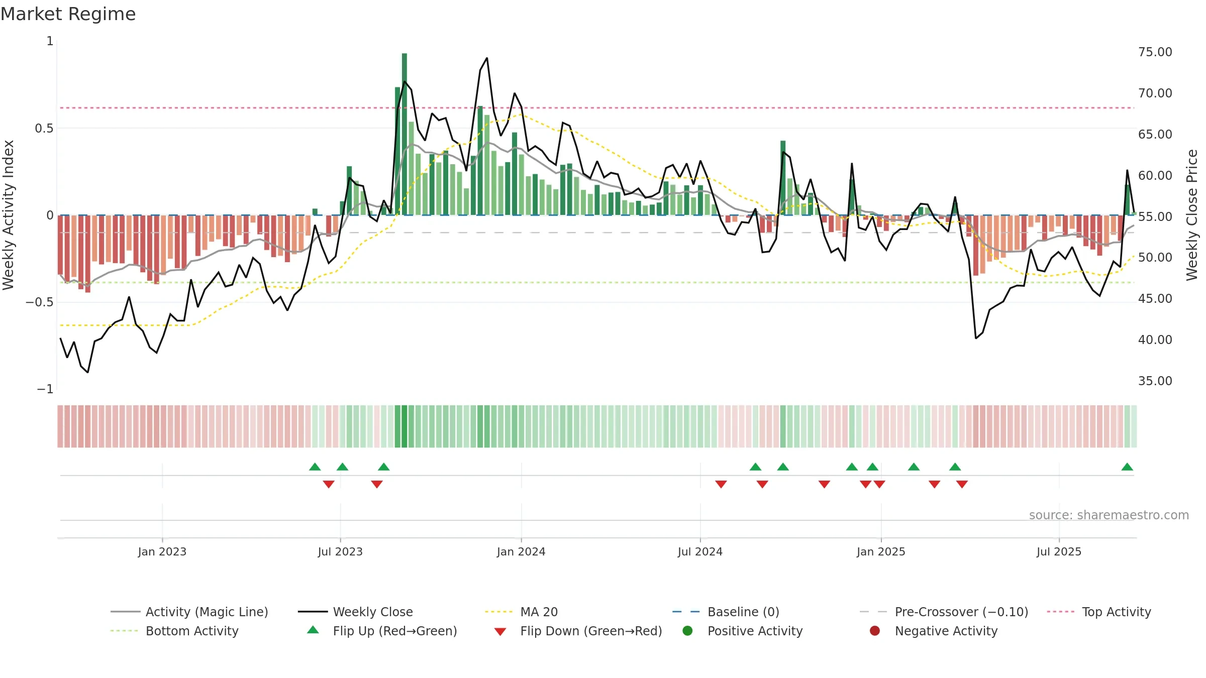Toggle the Weekly Close legend entry

(x=356, y=612)
